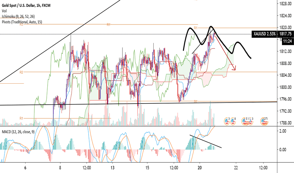
Task: Click the 0.00 MACD scale label
Action: pos(283,150)
